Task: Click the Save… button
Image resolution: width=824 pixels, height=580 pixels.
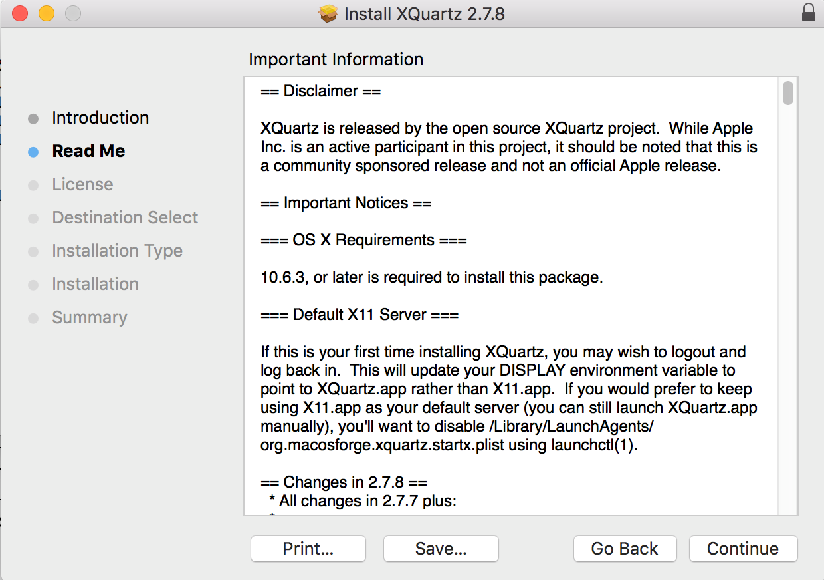Action: click(441, 549)
